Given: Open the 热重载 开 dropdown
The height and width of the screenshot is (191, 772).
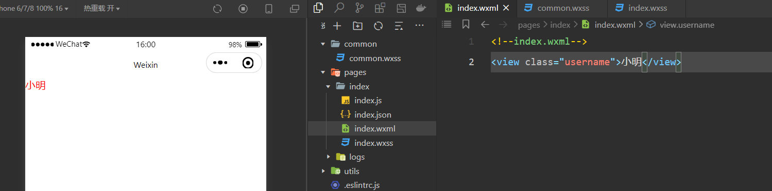Looking at the screenshot, I should [102, 9].
